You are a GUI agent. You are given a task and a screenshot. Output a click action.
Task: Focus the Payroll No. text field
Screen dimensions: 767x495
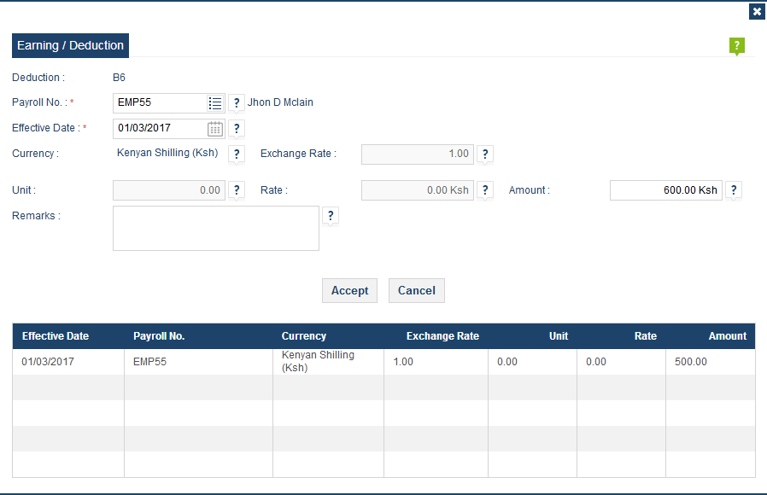pos(160,103)
